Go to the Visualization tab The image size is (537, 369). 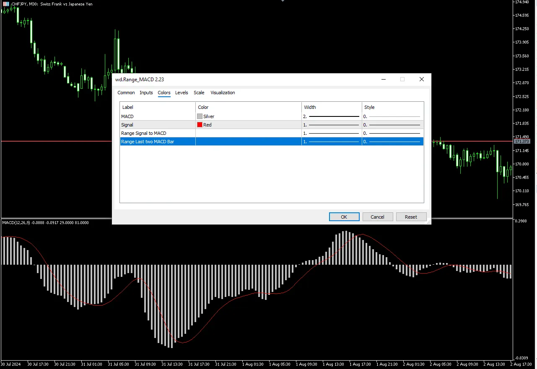pyautogui.click(x=223, y=93)
